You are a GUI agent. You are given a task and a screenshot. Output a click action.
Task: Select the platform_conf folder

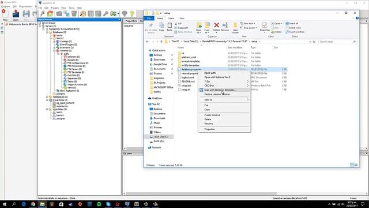(189, 57)
